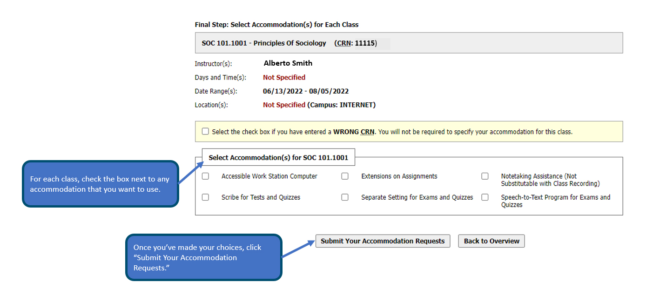Click instructor name Alberto Smith
Image resolution: width=653 pixels, height=289 pixels.
[x=288, y=63]
